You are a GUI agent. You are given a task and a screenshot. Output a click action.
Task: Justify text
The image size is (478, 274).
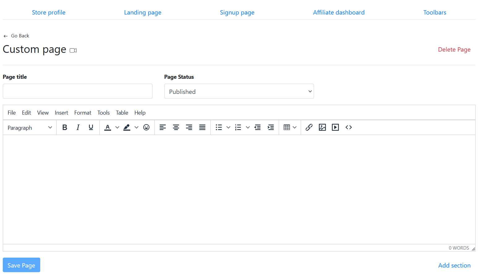(202, 127)
